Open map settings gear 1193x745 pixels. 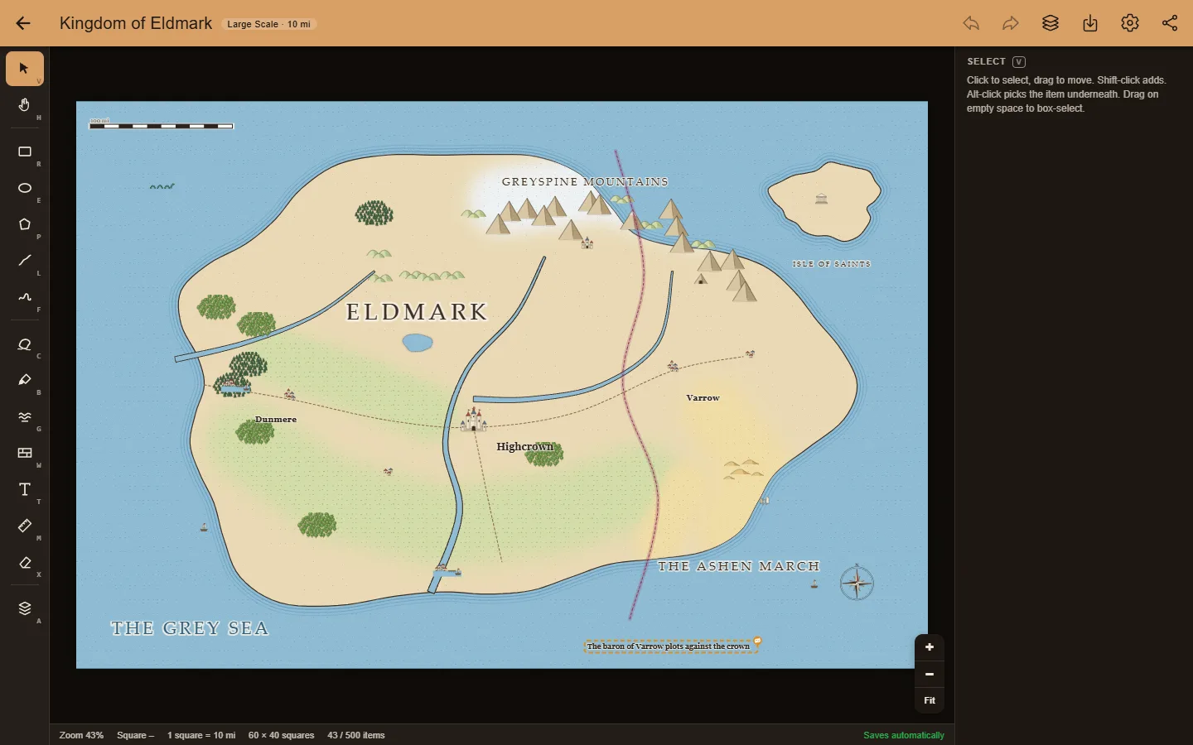(x=1130, y=23)
